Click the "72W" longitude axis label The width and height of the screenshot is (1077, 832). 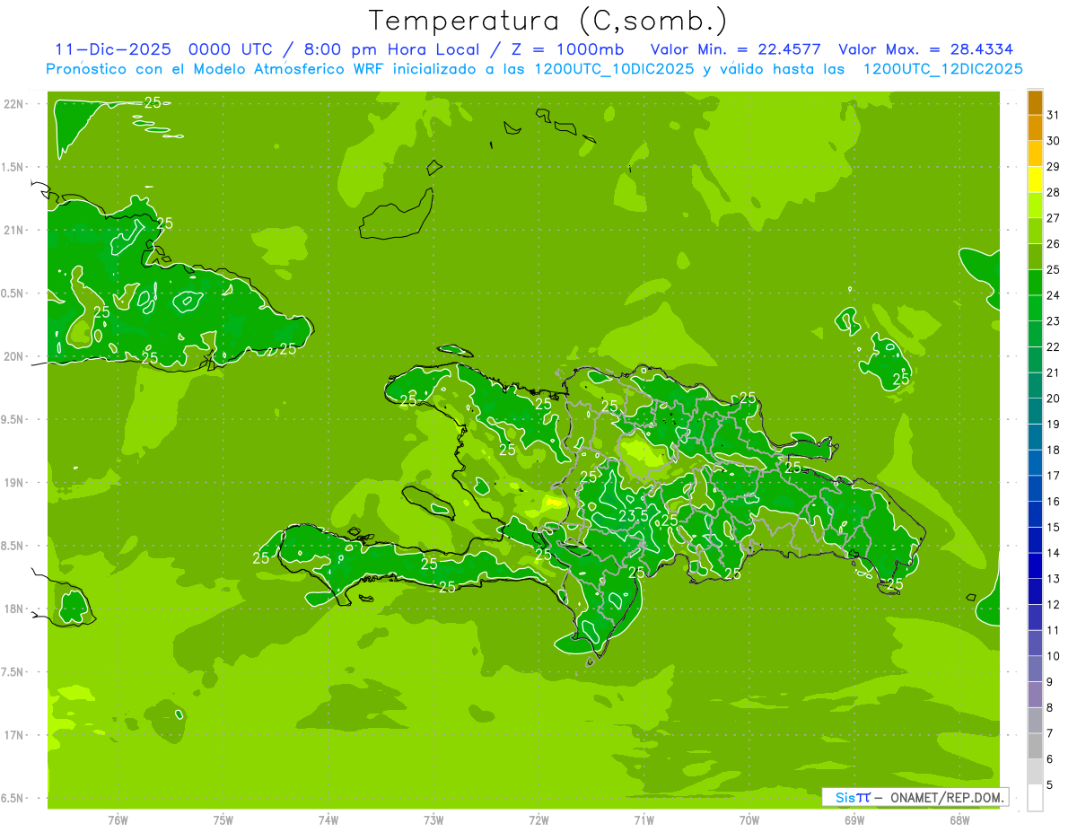538,819
